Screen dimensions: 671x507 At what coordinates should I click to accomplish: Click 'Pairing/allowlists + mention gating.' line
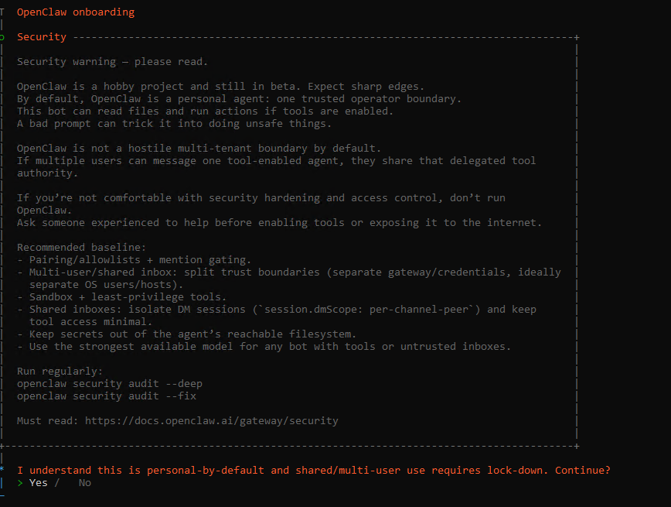pos(134,260)
